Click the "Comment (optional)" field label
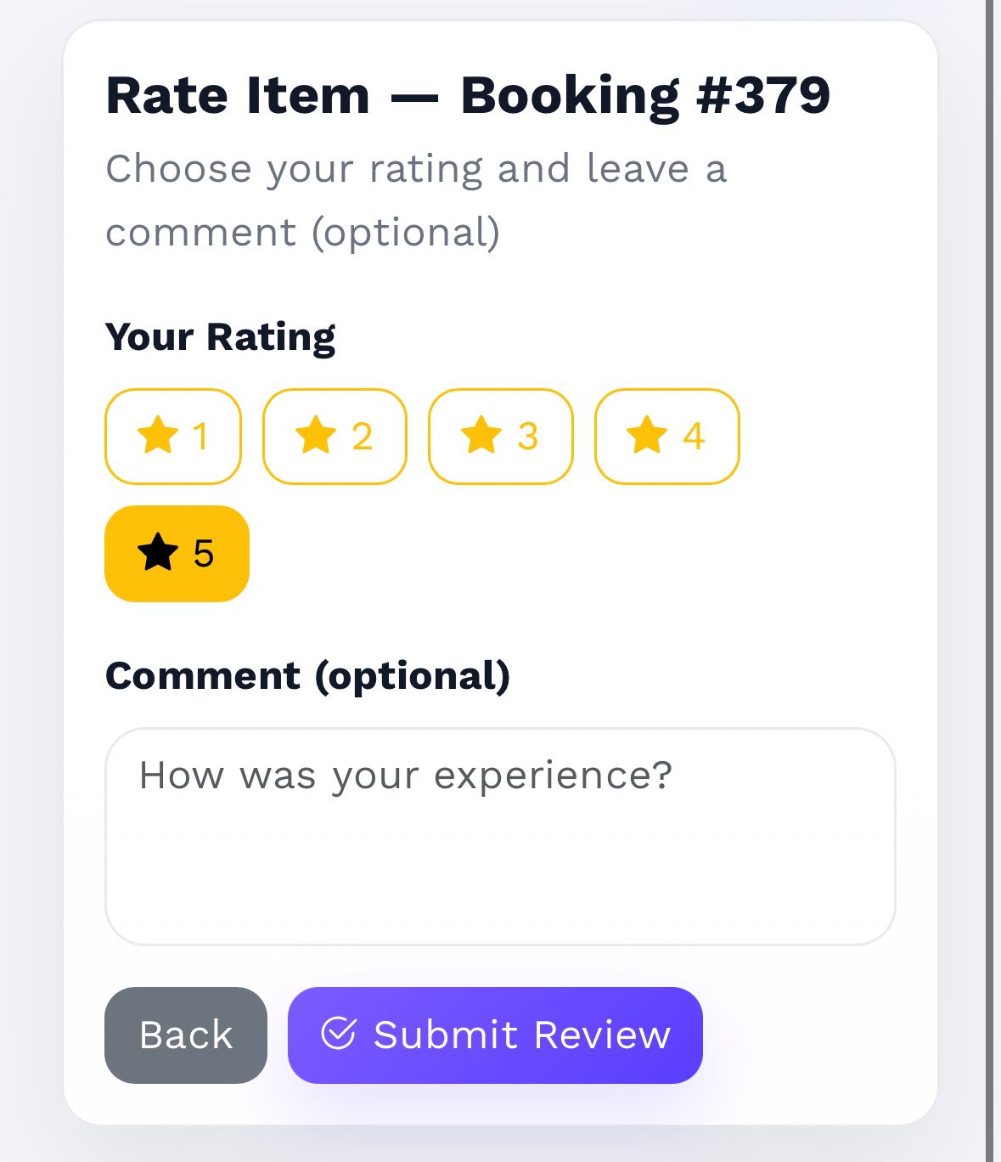The height and width of the screenshot is (1162, 1001). tap(307, 676)
